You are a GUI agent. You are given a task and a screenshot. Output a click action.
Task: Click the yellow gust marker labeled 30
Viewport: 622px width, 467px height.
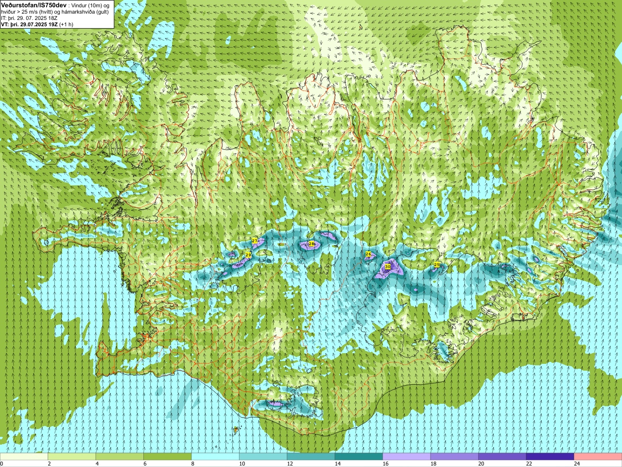(x=388, y=267)
